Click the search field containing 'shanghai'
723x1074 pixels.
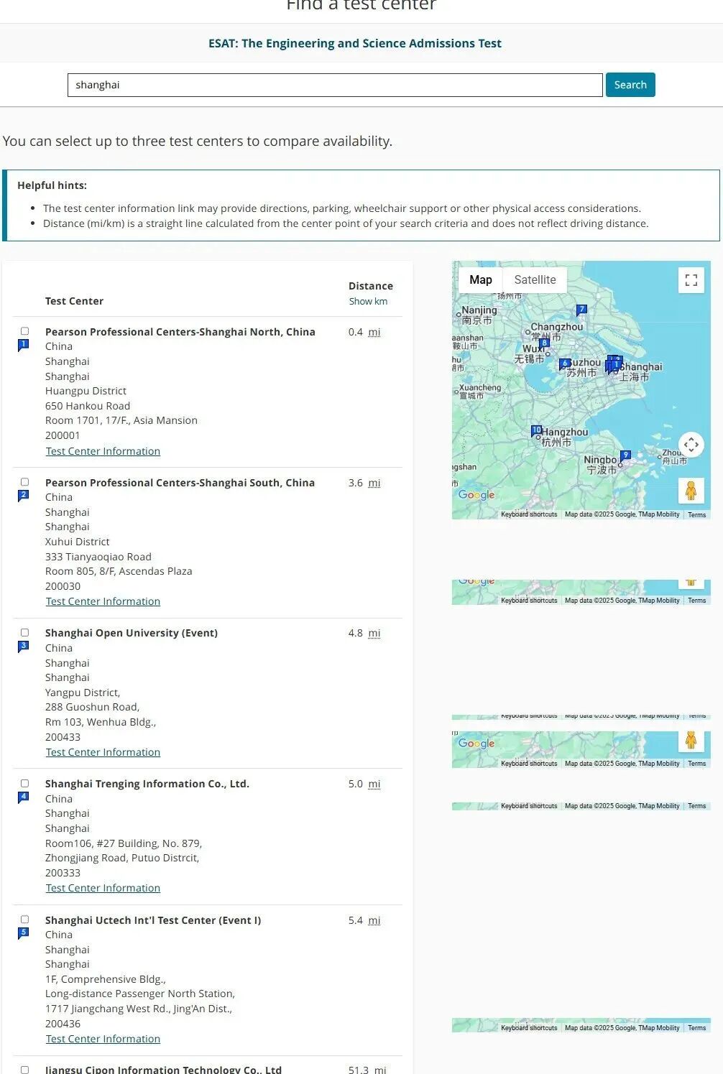pyautogui.click(x=335, y=85)
